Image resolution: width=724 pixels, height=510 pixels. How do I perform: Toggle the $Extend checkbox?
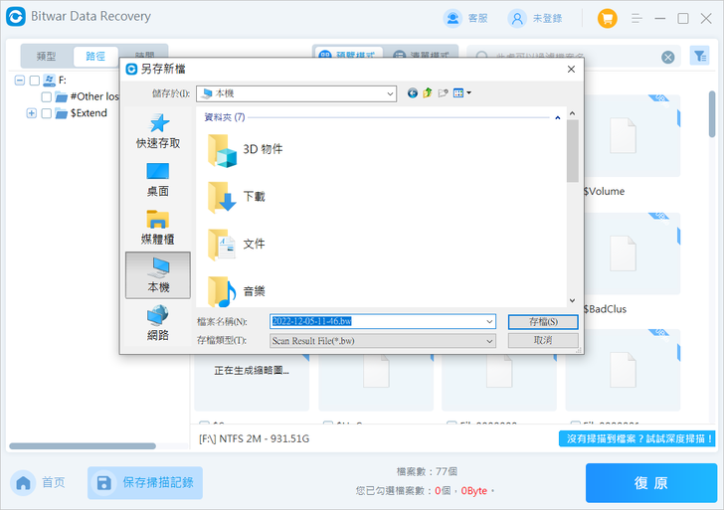46,113
